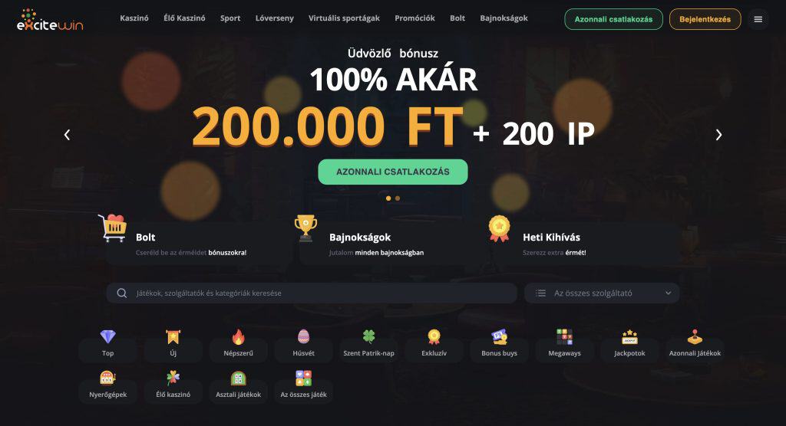Open the Húsvét Easter egg category
Screen dimensions: 786x426
(x=303, y=345)
